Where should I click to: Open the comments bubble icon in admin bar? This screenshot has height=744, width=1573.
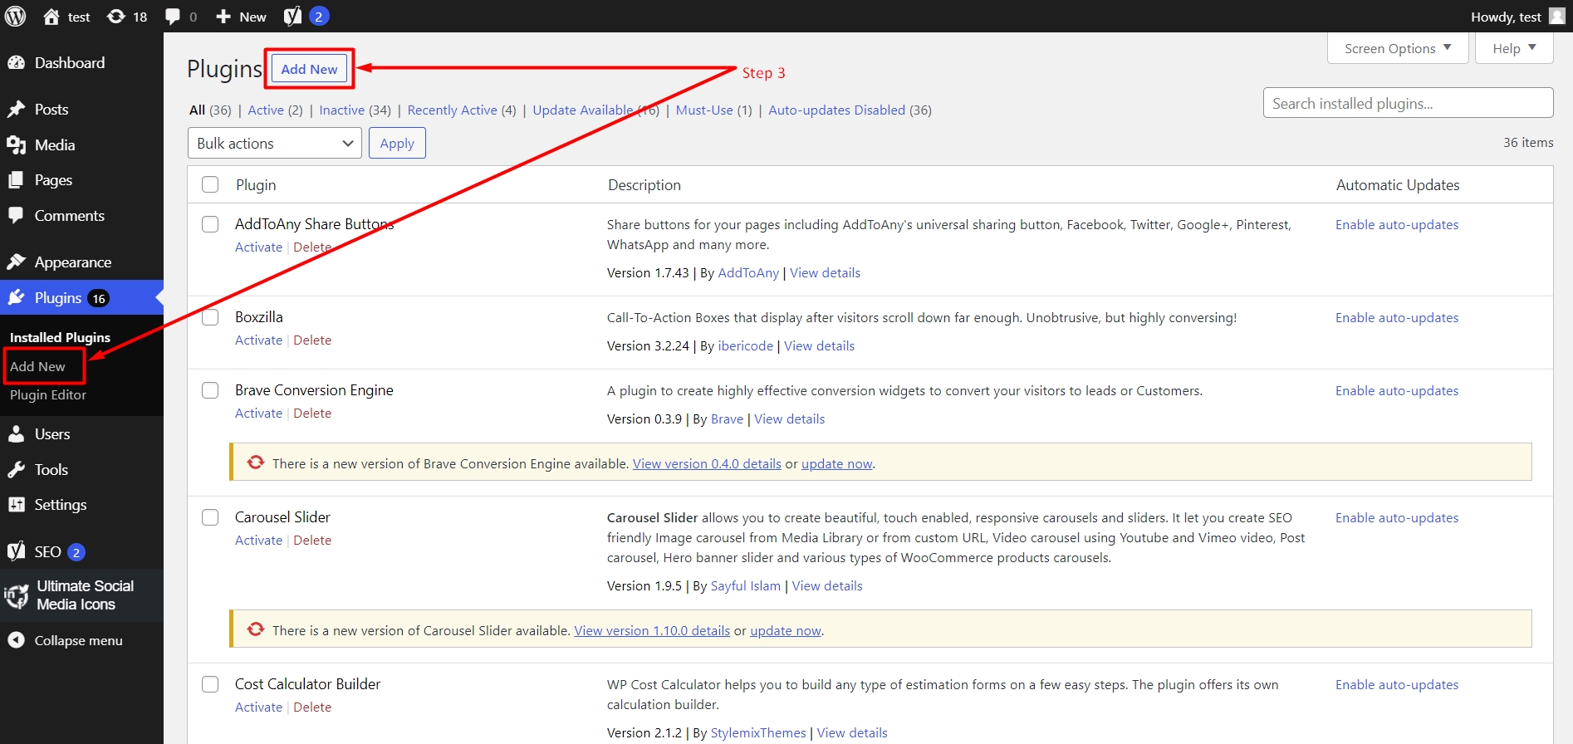pos(173,17)
